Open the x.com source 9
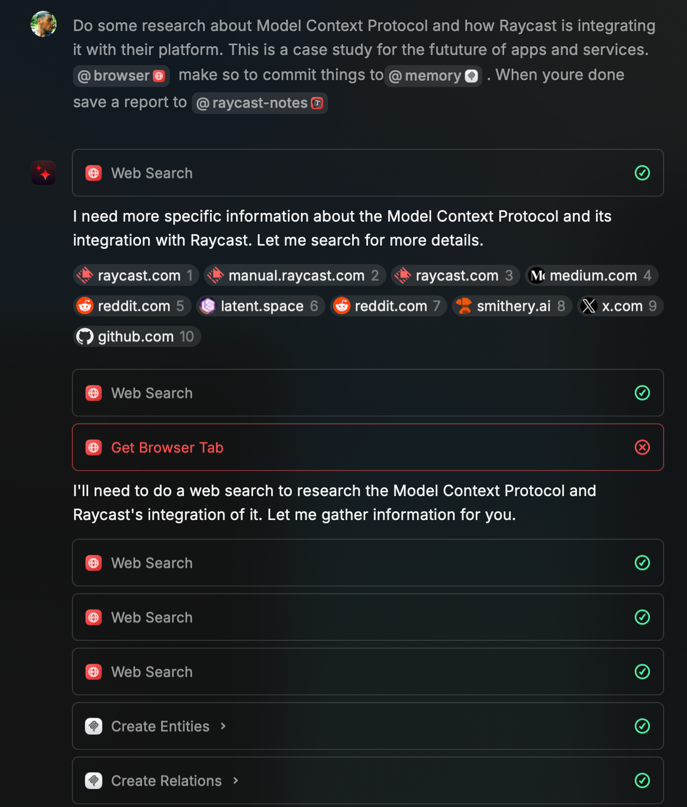 tap(620, 306)
